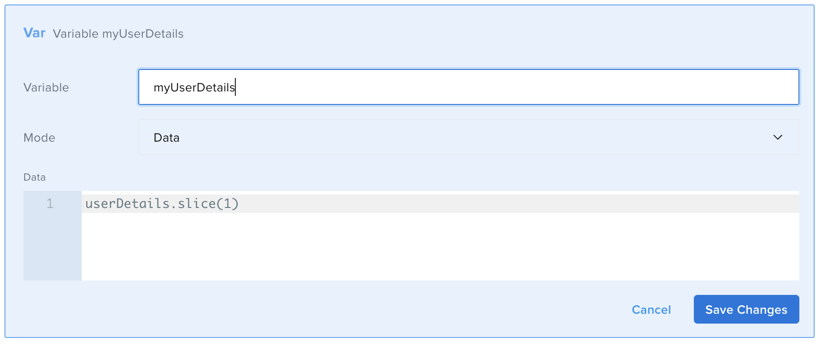Viewport: 829px width, 346px height.
Task: Click the blue Var icon
Action: pyautogui.click(x=35, y=33)
